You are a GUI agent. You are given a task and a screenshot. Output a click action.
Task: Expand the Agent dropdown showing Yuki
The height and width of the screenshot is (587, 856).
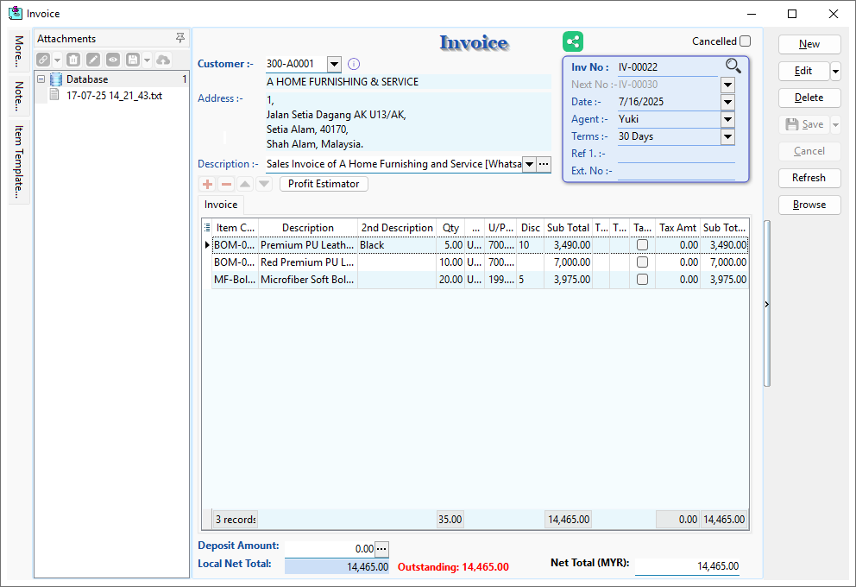click(x=727, y=119)
